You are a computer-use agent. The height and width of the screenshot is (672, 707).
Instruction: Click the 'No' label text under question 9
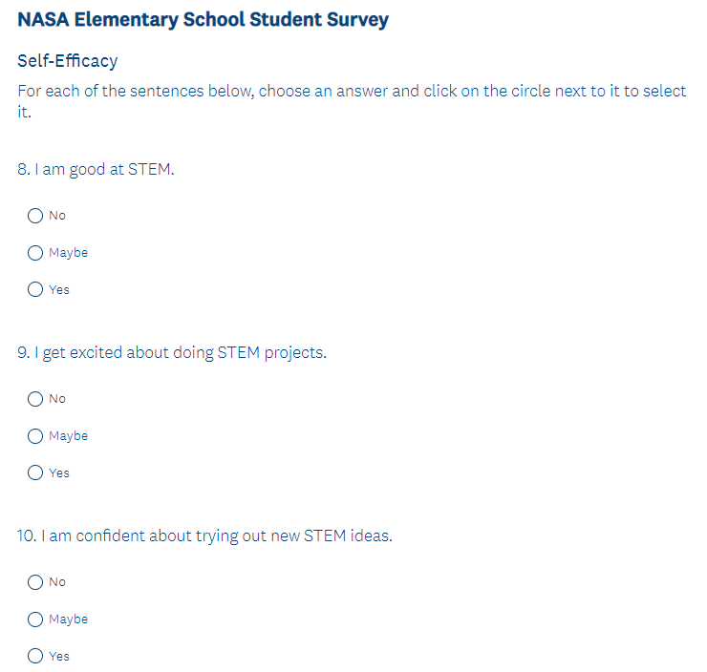(x=57, y=399)
